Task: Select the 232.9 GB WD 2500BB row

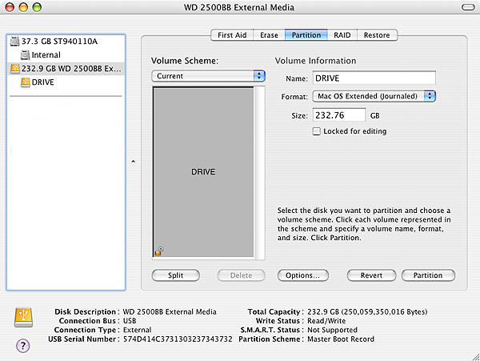Action: coord(66,69)
